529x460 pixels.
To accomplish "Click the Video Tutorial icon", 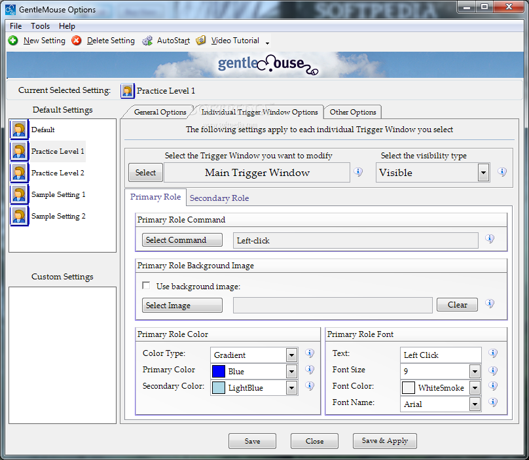I will (201, 41).
